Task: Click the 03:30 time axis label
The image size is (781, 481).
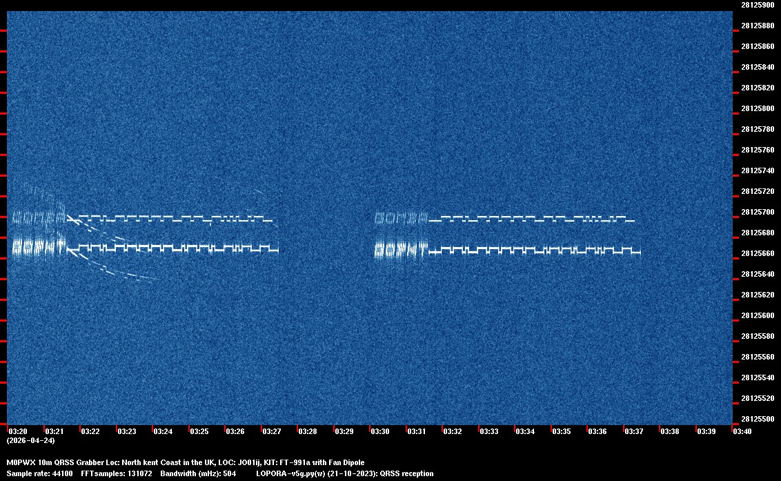Action: click(x=380, y=431)
